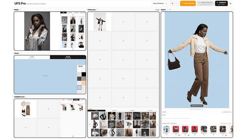Open the history sort dropdown
The image size is (247, 139).
223,123
